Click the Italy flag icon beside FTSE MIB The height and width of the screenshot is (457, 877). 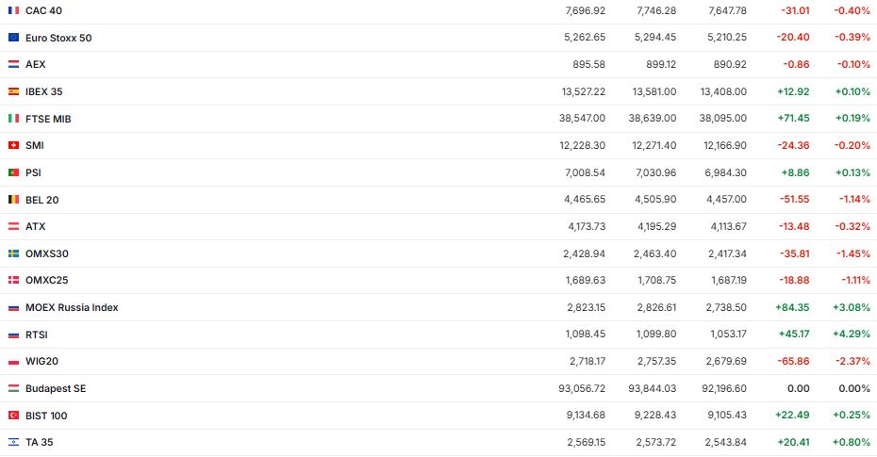click(13, 119)
